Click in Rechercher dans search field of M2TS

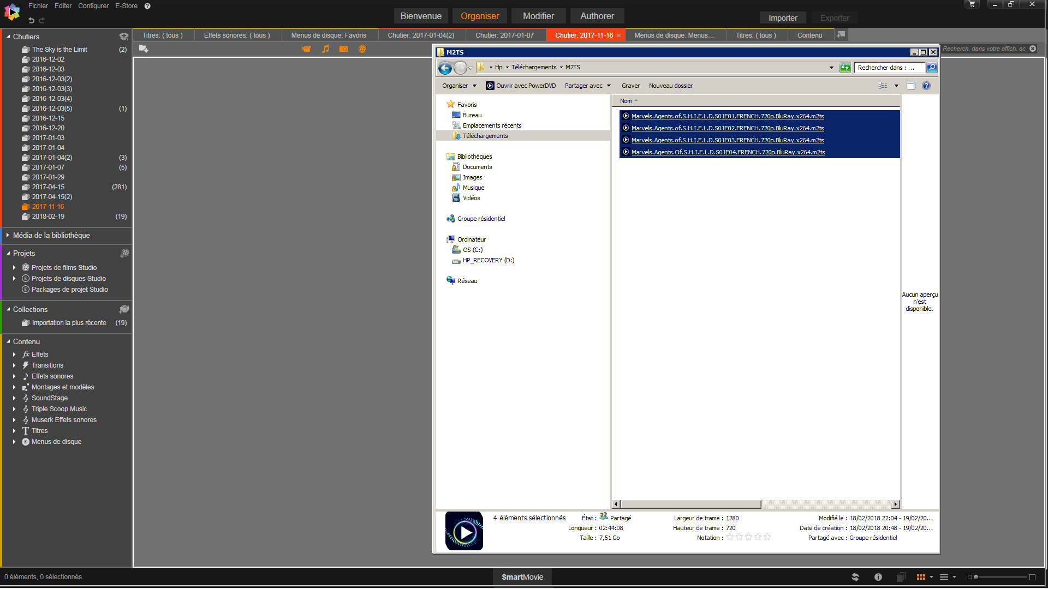click(x=889, y=68)
